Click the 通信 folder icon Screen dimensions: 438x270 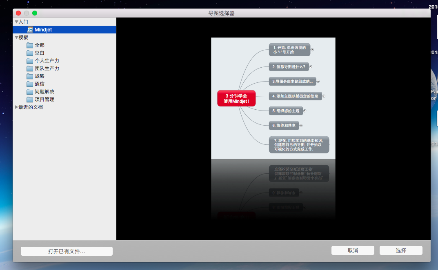30,84
